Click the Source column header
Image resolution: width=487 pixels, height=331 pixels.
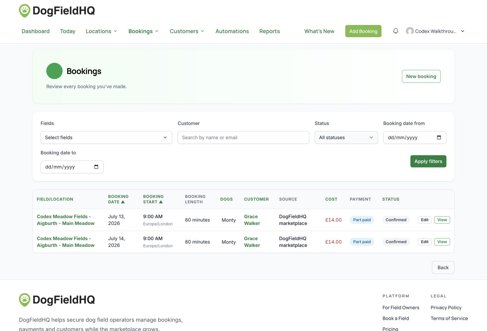coord(288,199)
